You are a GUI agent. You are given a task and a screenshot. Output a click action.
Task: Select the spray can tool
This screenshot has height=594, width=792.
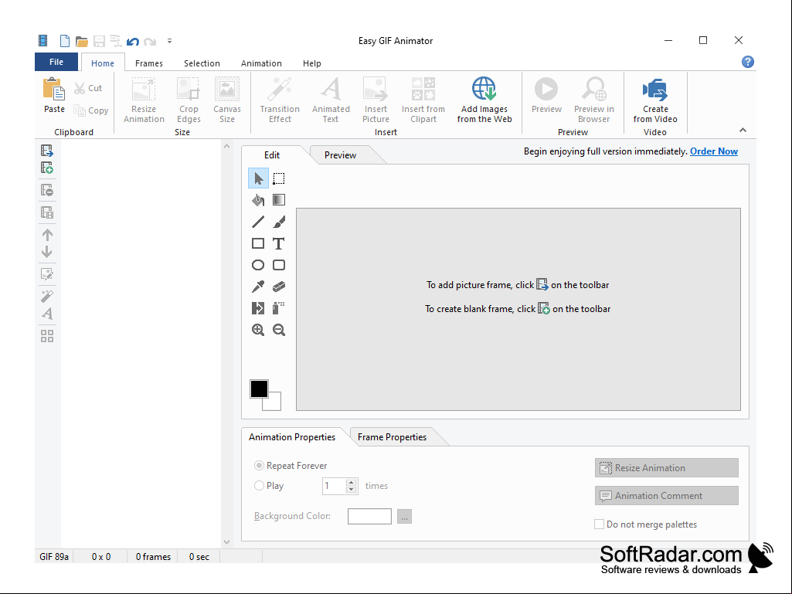(279, 308)
